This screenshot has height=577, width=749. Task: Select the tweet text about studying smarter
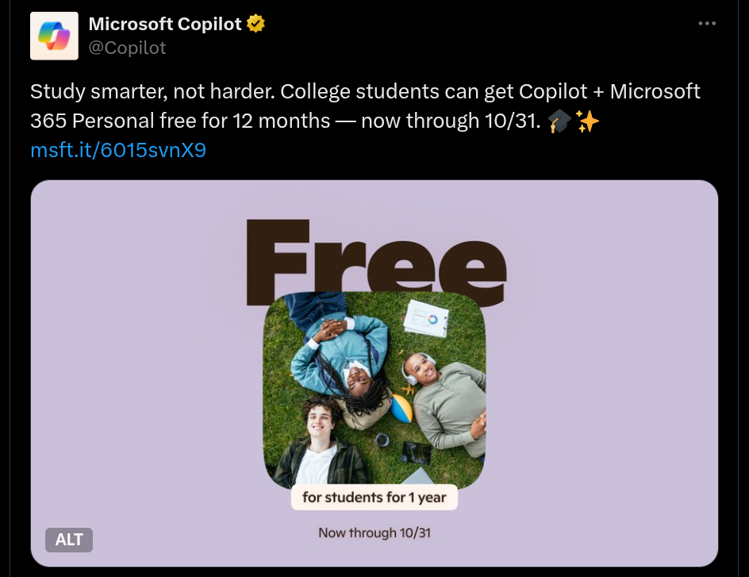[365, 105]
